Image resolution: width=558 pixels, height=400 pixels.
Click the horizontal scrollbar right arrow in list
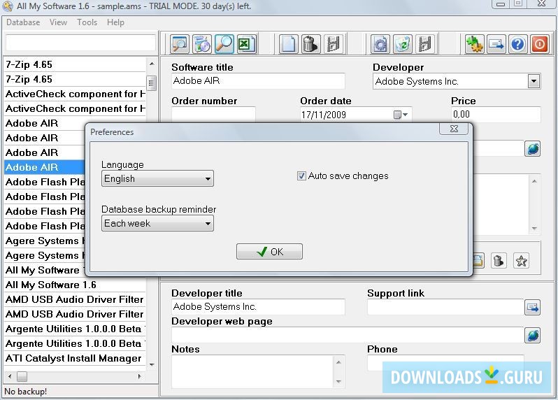[140, 376]
